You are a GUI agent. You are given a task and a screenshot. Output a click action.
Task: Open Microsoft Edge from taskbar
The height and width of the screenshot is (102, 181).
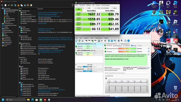[x=32, y=100]
